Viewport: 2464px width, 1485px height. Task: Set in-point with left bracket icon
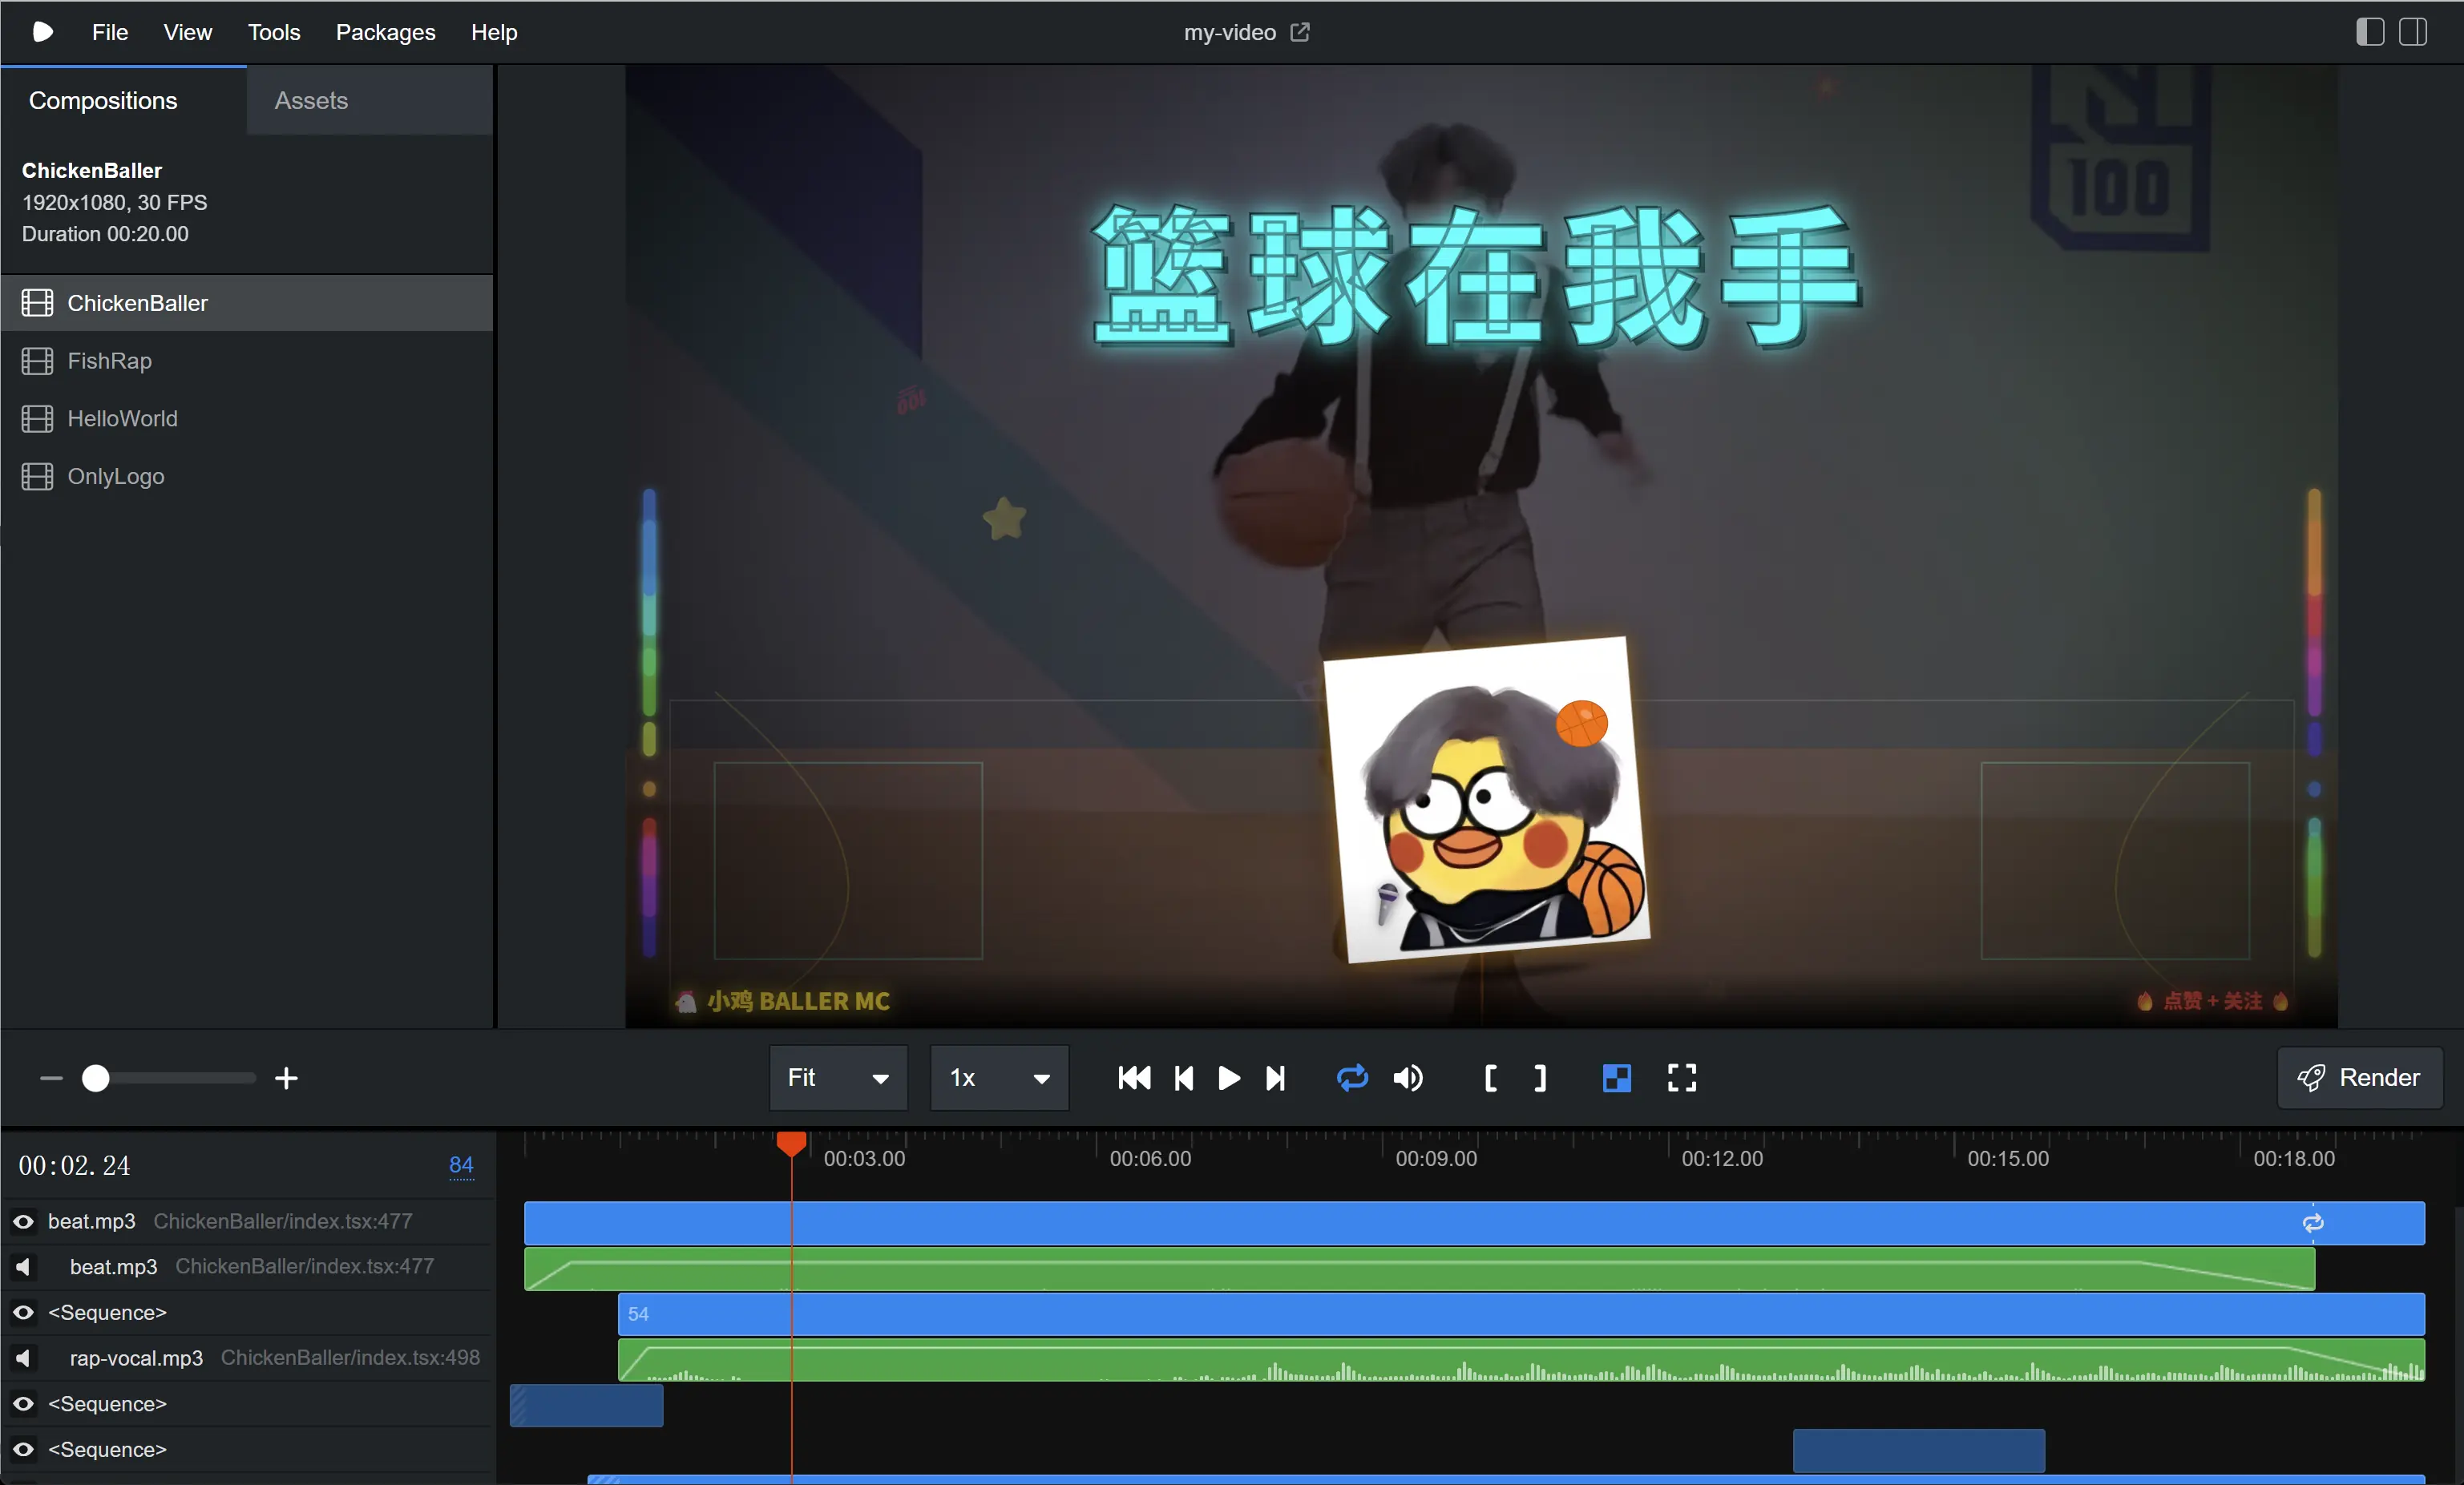[x=1490, y=1078]
